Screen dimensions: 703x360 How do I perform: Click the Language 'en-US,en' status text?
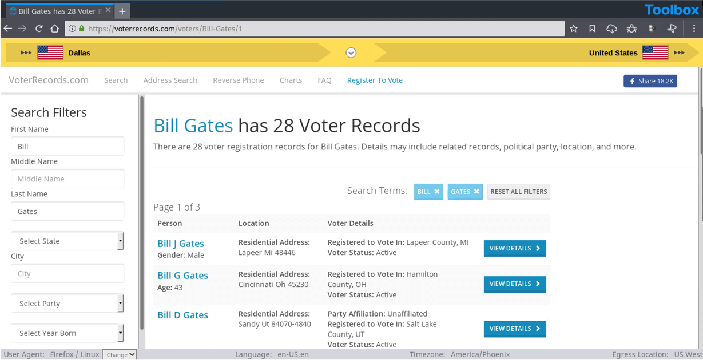(x=293, y=354)
